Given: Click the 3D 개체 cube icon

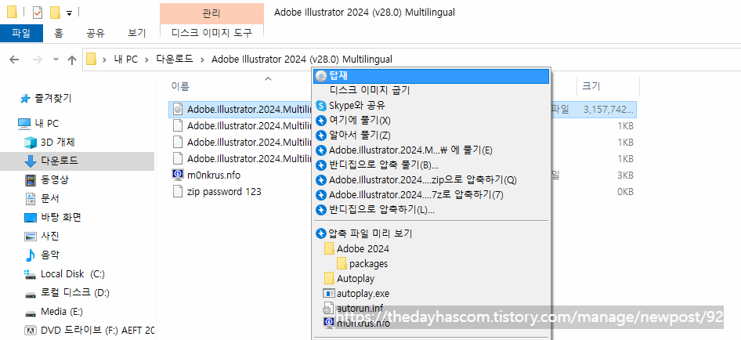Looking at the screenshot, I should (31, 142).
